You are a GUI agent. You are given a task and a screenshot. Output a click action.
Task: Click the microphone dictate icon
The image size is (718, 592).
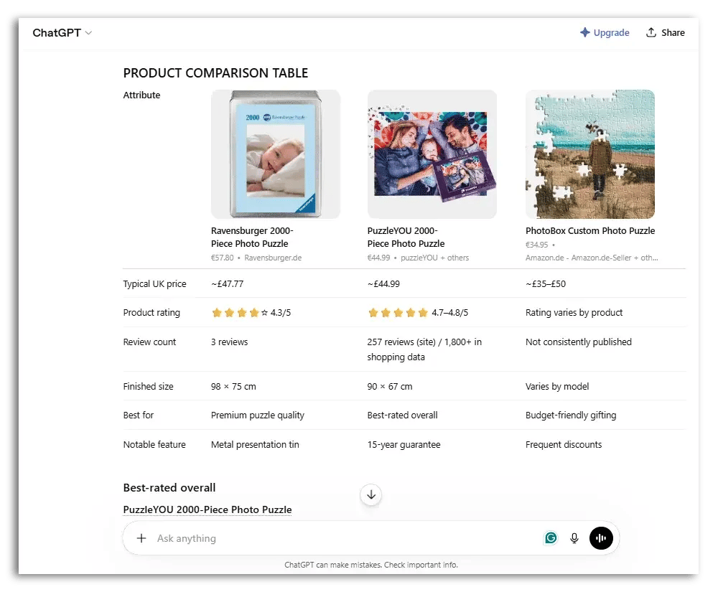(x=574, y=538)
